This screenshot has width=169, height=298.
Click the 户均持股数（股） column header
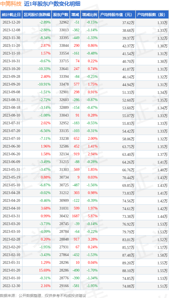tap(152, 15)
